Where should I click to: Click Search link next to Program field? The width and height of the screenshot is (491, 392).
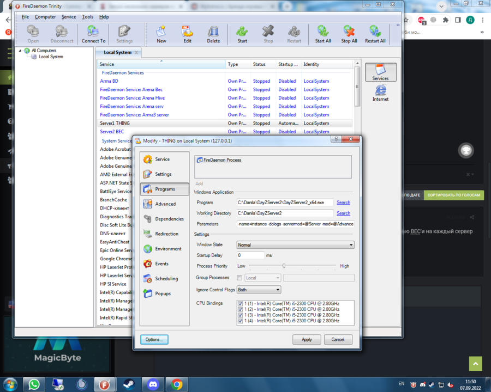(344, 203)
